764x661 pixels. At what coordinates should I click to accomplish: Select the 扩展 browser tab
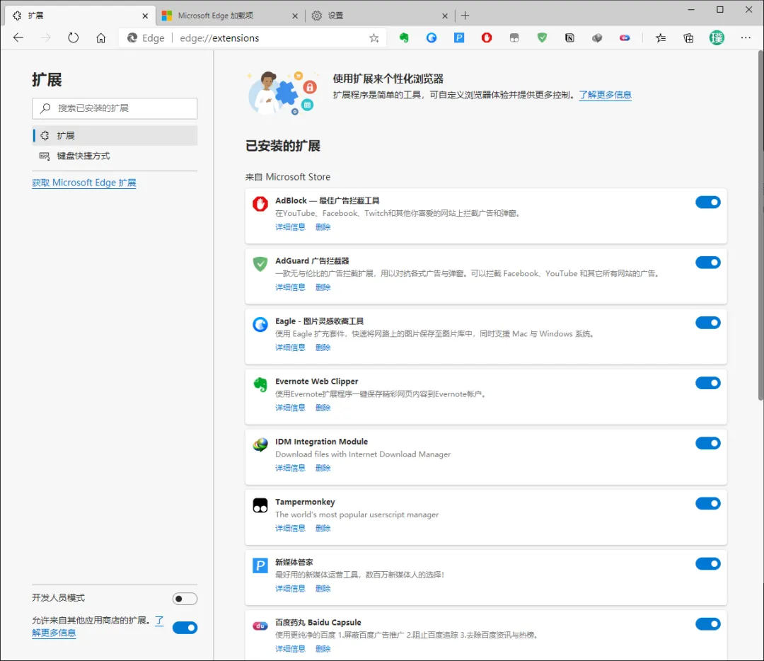pyautogui.click(x=81, y=16)
